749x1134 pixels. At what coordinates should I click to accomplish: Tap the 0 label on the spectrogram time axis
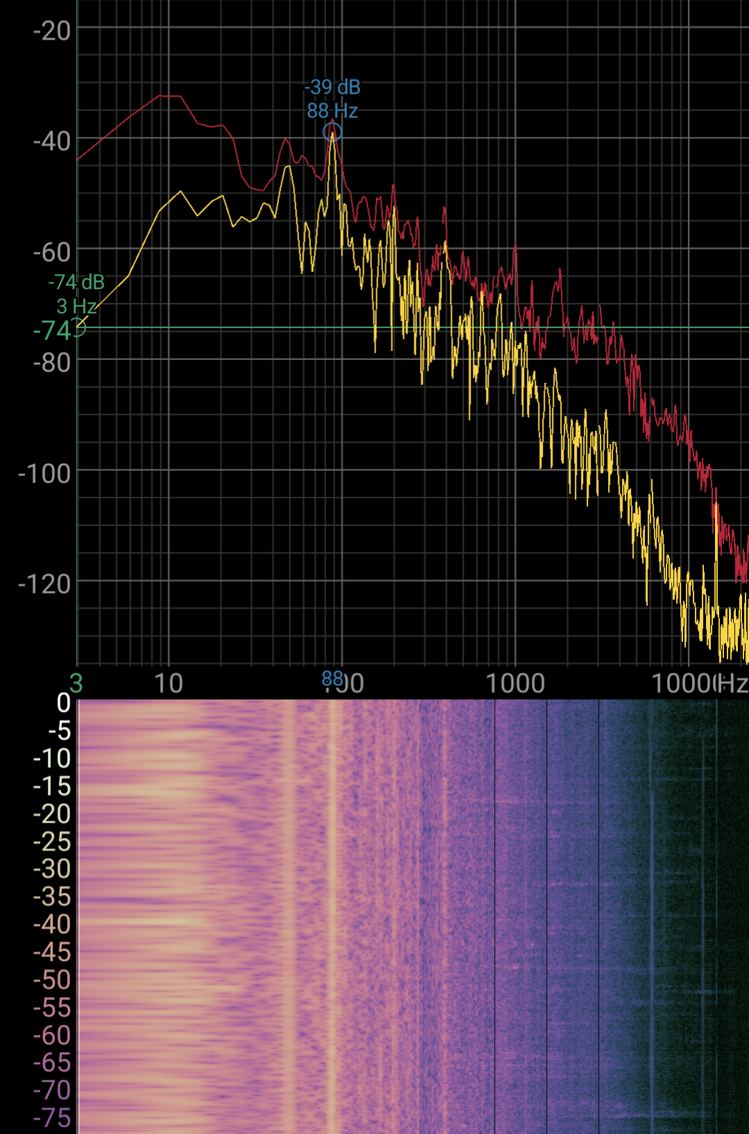(63, 703)
